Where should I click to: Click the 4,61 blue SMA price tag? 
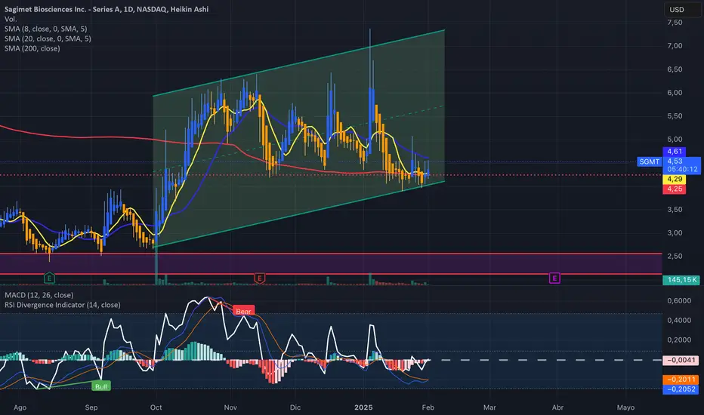[674, 151]
